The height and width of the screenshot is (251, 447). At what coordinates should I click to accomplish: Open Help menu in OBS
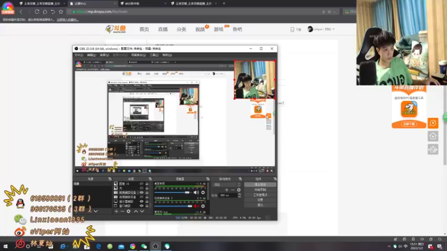tap(167, 55)
